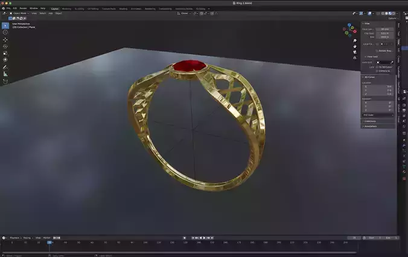This screenshot has height=257, width=408.
Task: Toggle the camera view icon
Action: [x=355, y=52]
